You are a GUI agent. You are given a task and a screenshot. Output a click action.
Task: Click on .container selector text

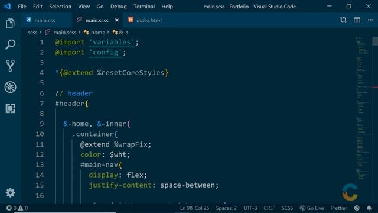click(93, 134)
